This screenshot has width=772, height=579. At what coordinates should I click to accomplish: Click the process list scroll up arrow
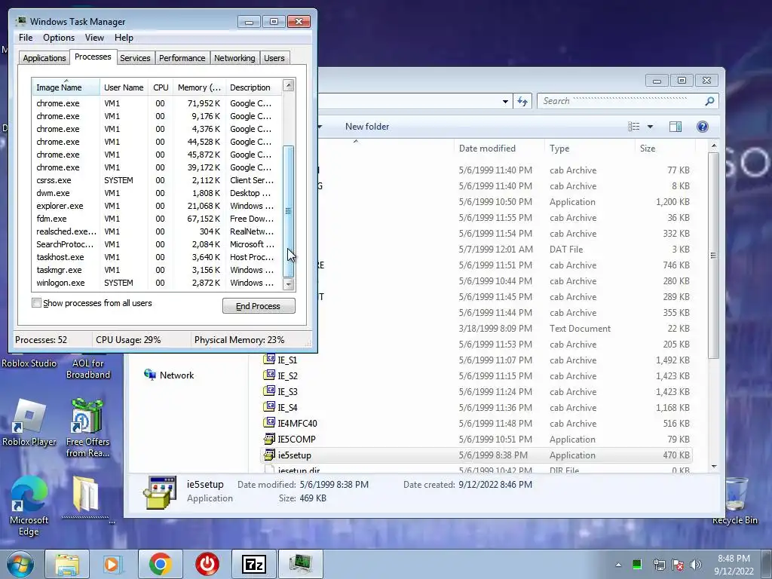[289, 85]
